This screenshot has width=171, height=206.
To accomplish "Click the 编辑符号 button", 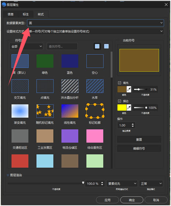I will (x=139, y=149).
